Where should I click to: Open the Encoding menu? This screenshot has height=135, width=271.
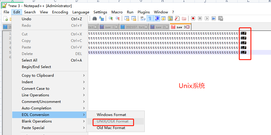coord(60,12)
